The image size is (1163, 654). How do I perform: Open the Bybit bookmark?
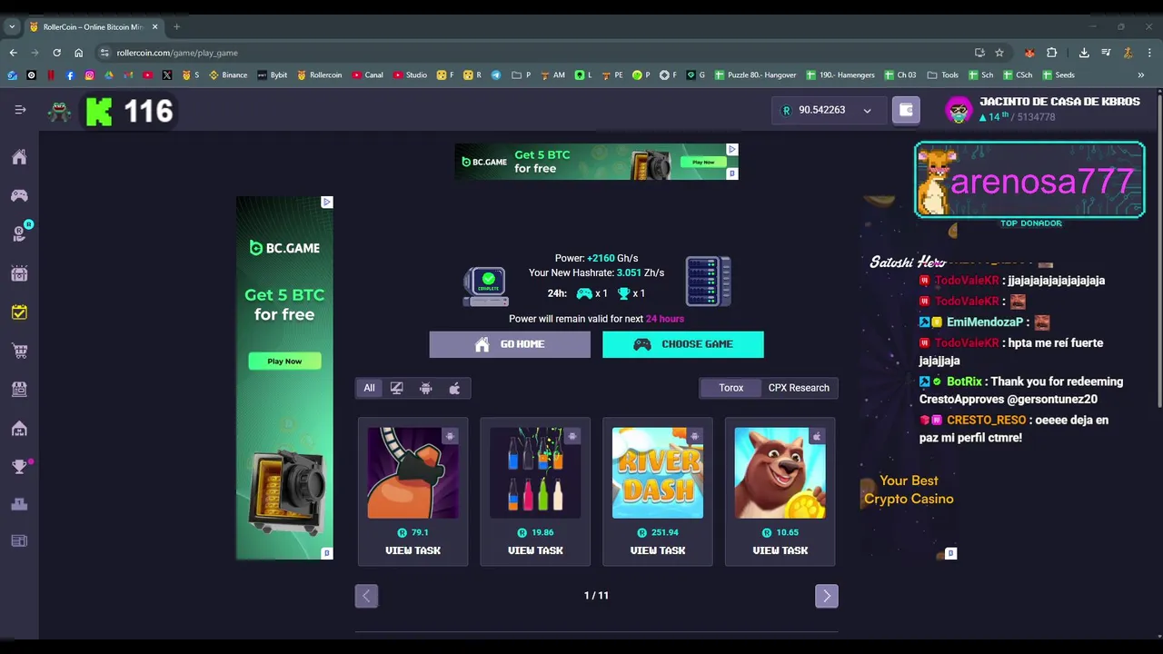[x=273, y=75]
